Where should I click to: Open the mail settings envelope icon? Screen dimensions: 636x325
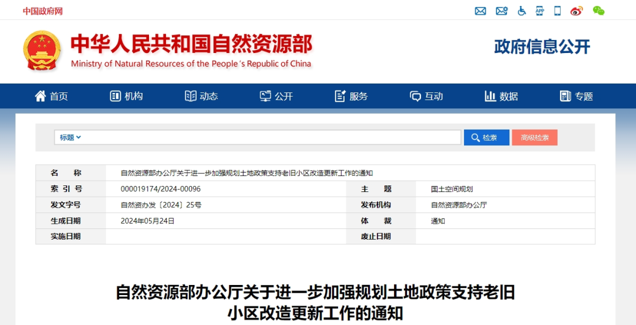501,11
